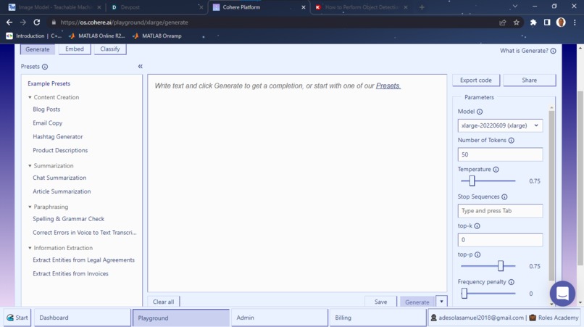Select the Email Copy preset

(48, 123)
